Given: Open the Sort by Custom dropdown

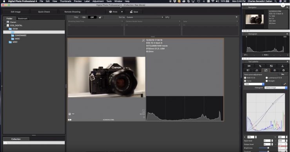Looking at the screenshot, I should 145,17.
